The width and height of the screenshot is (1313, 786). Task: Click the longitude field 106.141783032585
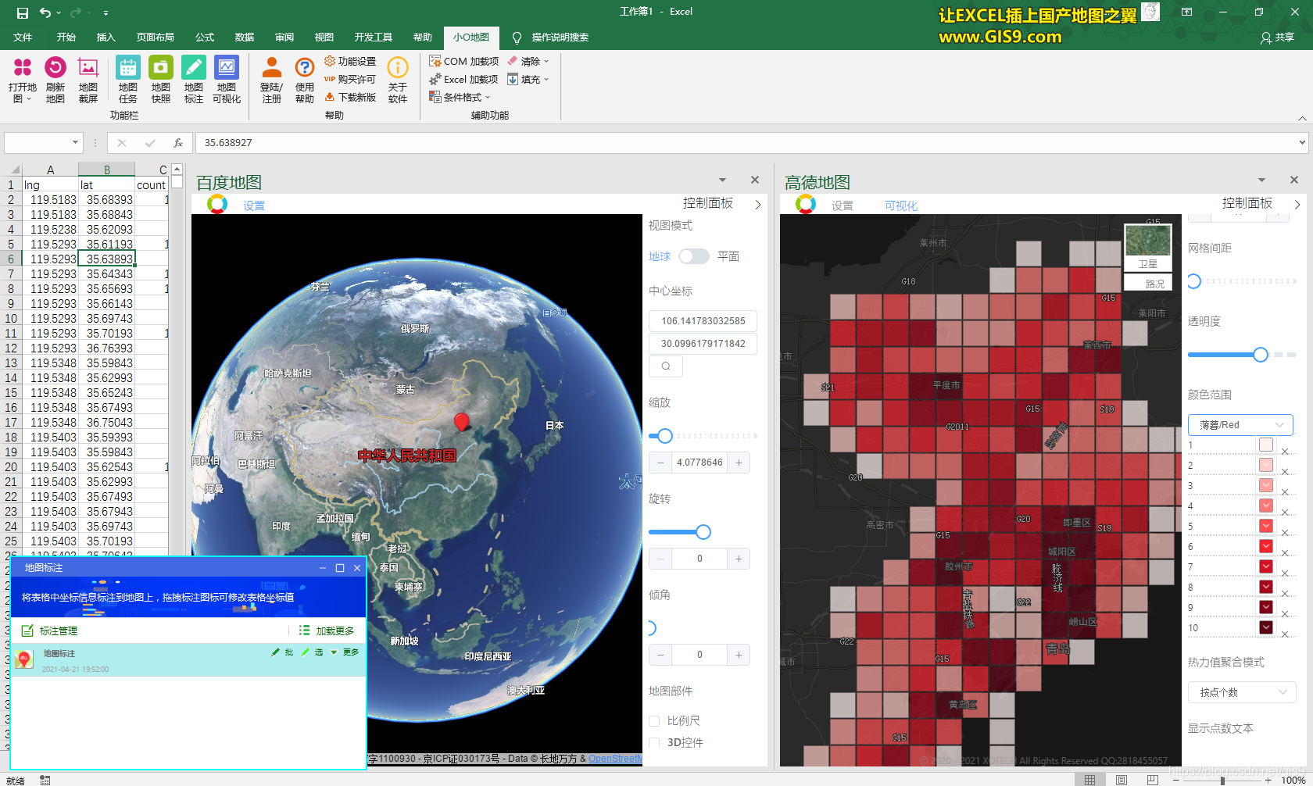[703, 321]
